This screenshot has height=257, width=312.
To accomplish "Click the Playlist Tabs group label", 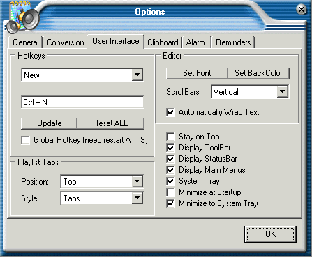I will [38, 162].
